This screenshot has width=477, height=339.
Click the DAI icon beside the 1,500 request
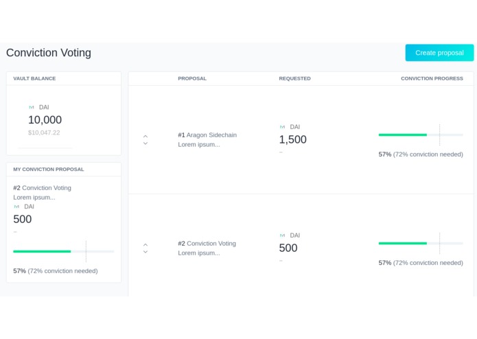(x=282, y=127)
